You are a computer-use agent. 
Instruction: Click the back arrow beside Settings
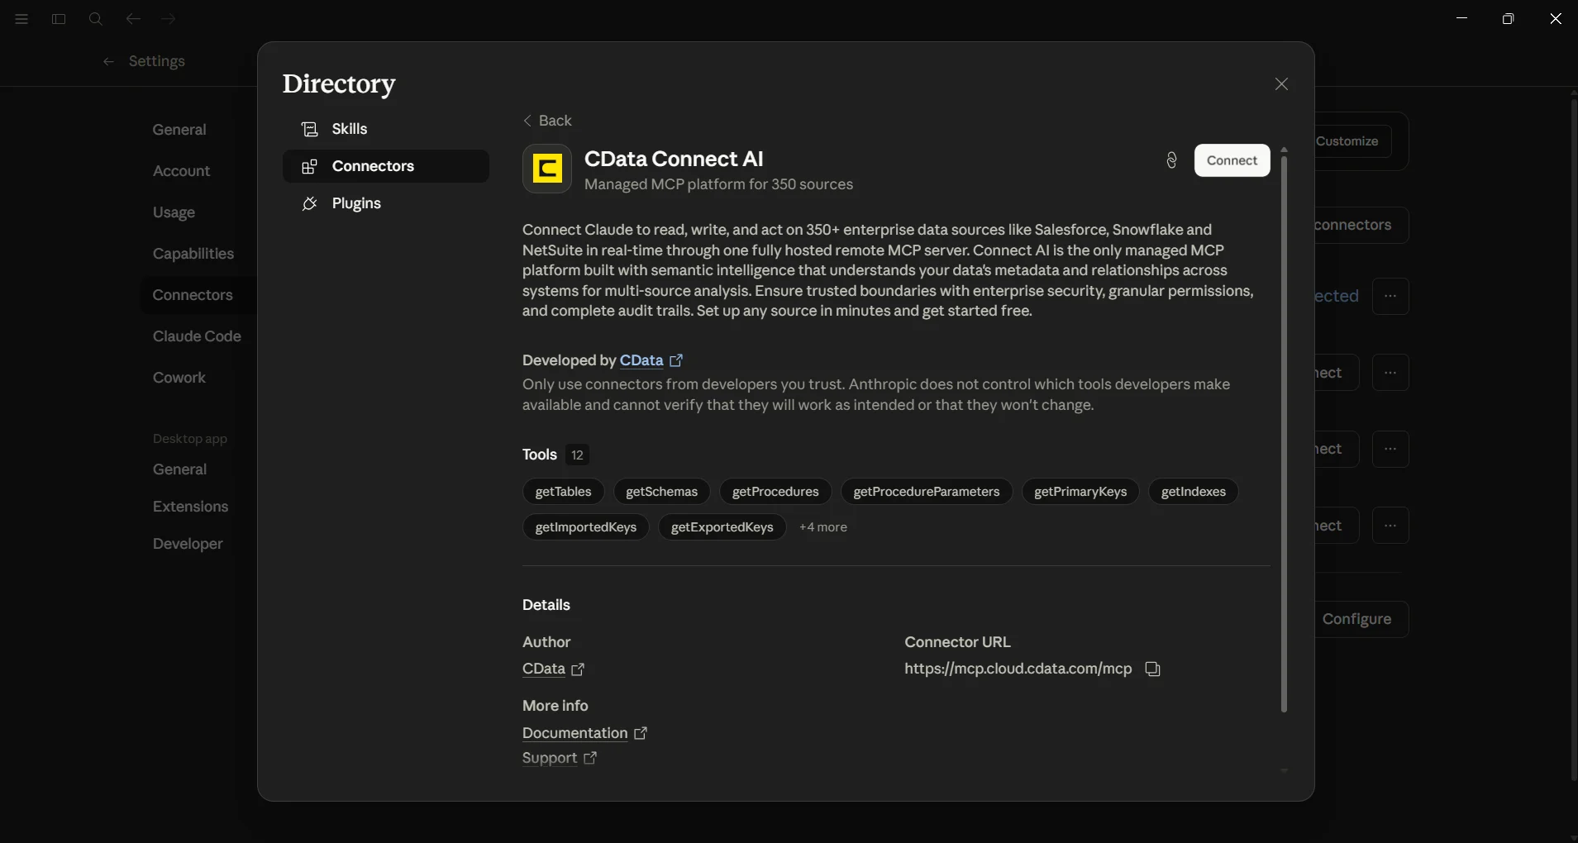coord(108,61)
